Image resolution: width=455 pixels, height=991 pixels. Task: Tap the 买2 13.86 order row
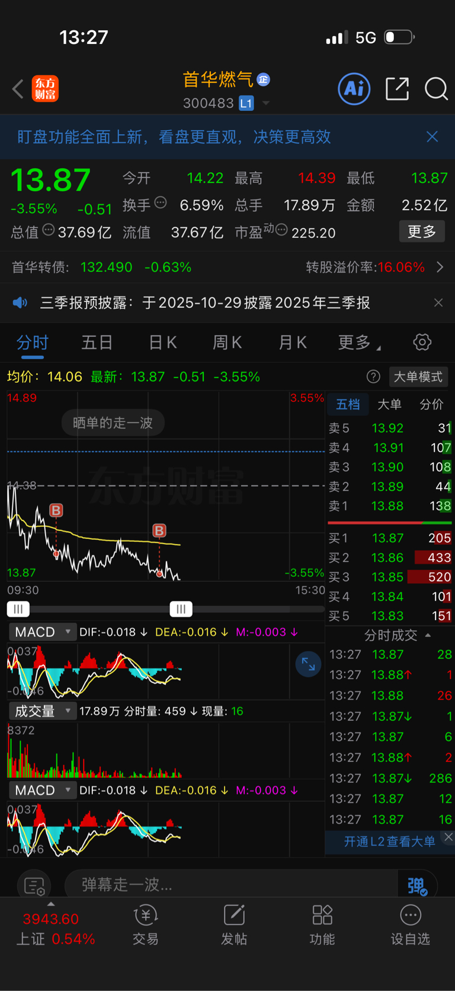pos(390,558)
